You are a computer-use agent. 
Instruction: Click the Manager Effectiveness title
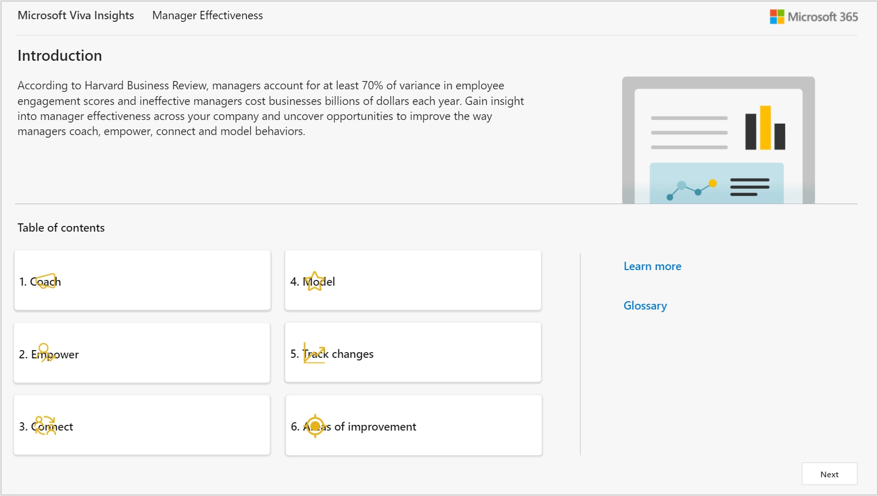[207, 16]
